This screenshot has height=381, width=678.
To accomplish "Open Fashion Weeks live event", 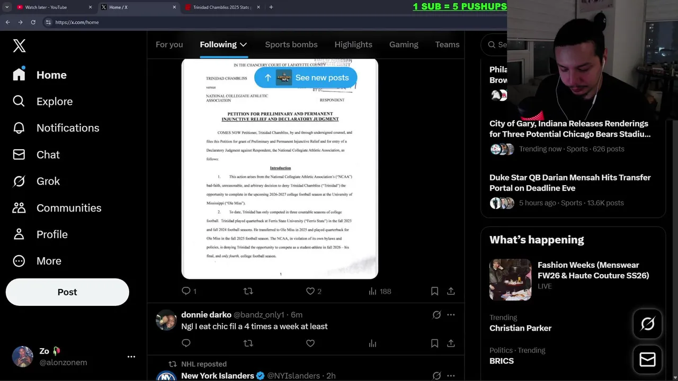I will point(593,270).
